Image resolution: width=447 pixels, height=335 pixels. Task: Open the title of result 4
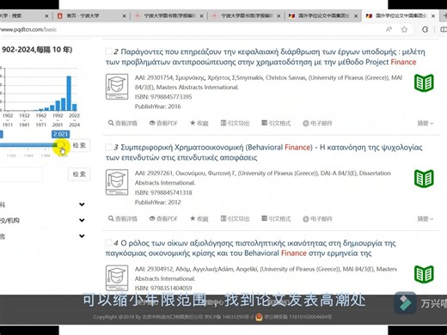(251, 248)
